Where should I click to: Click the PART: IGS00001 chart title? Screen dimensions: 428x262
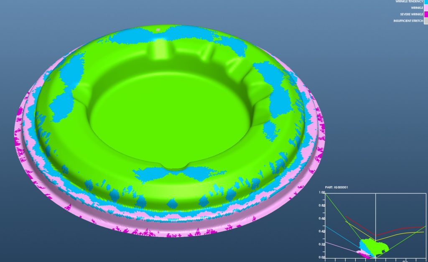click(x=336, y=187)
